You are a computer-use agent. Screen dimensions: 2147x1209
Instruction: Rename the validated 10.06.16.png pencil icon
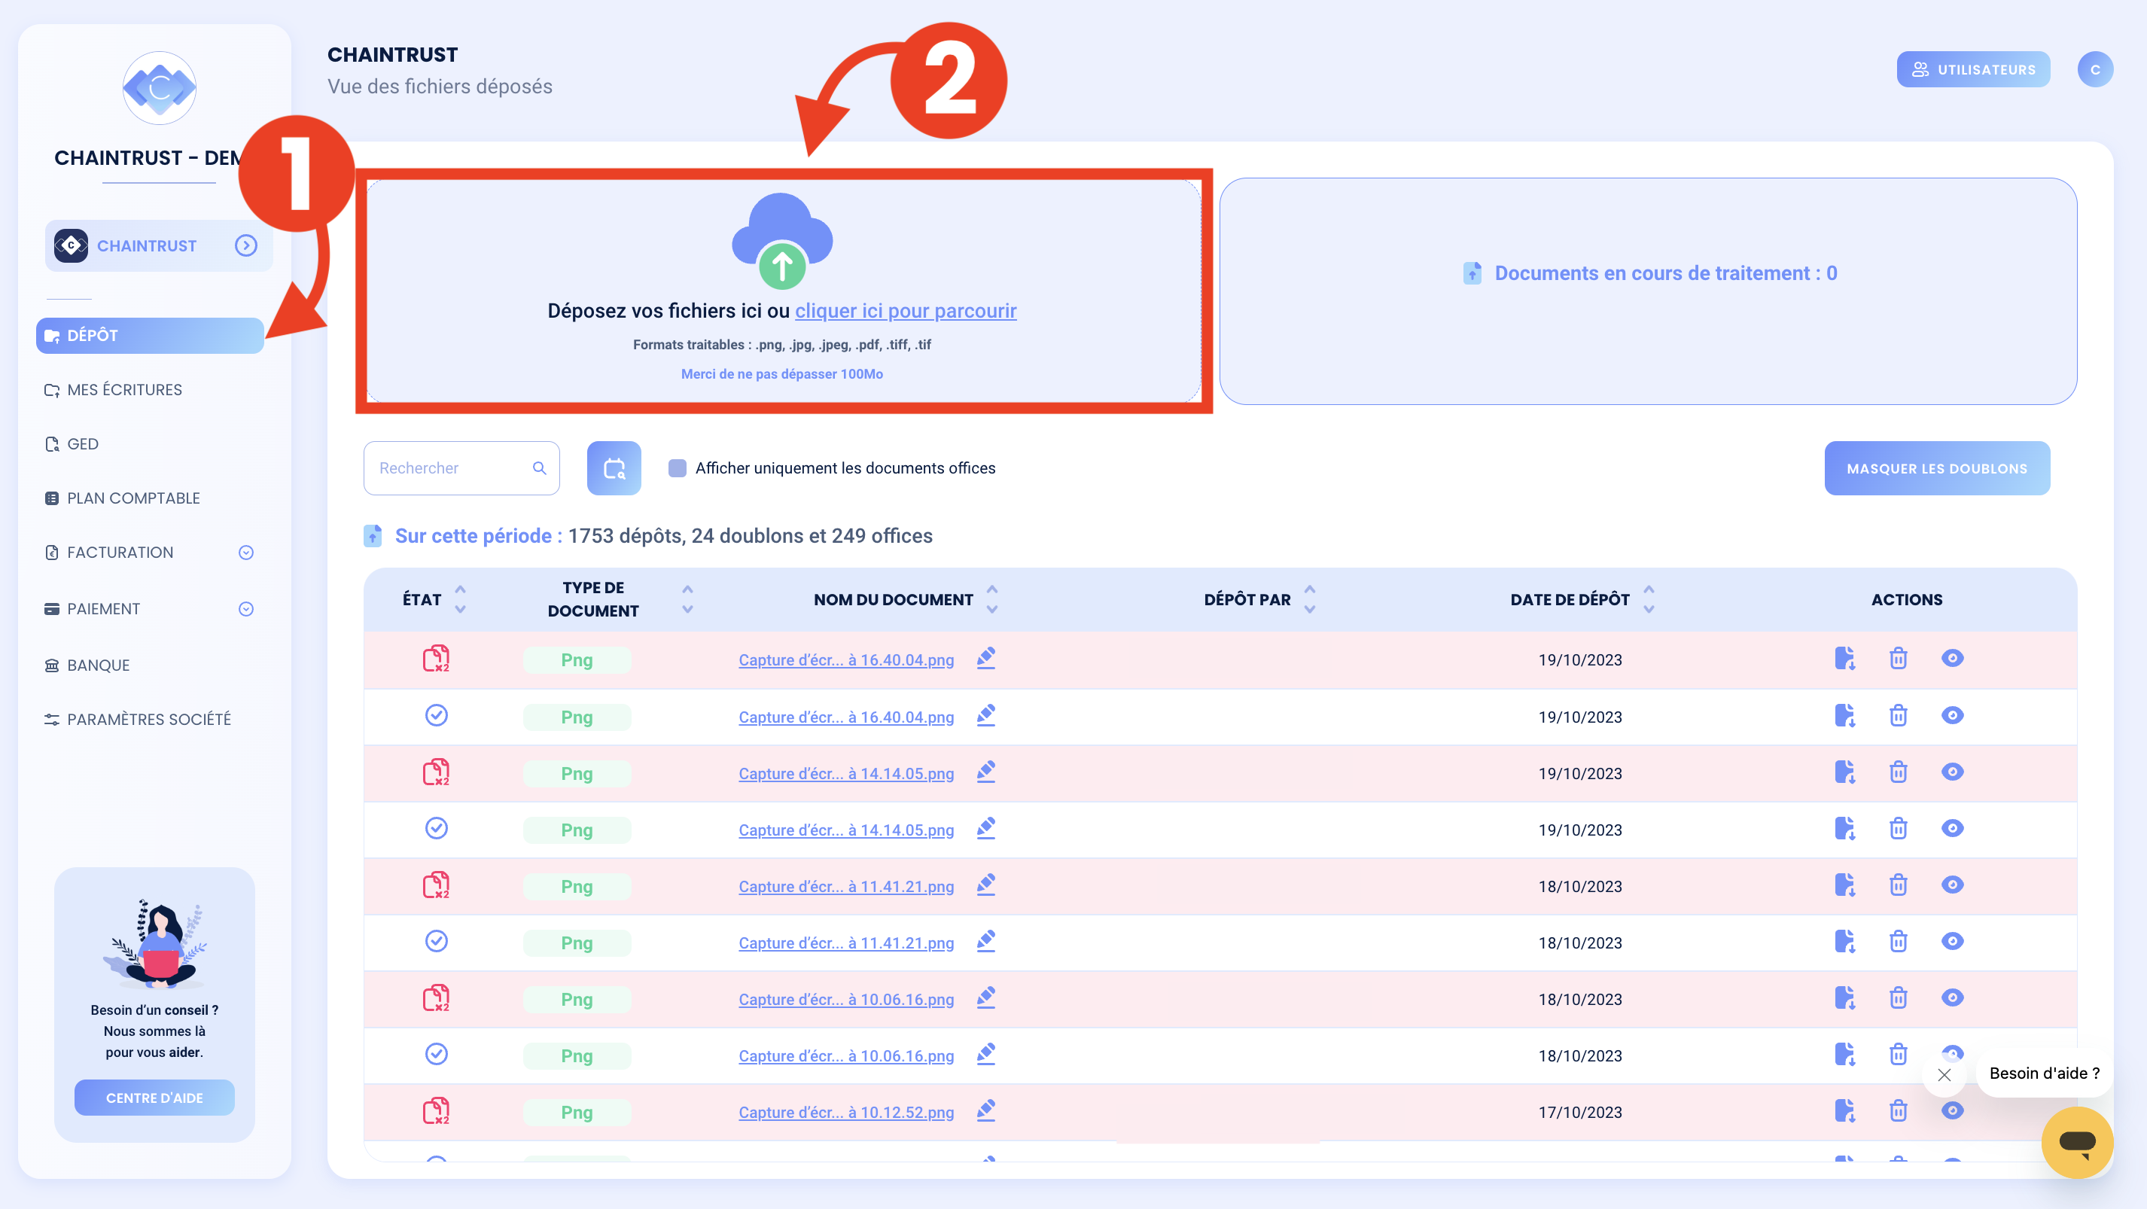(986, 1054)
